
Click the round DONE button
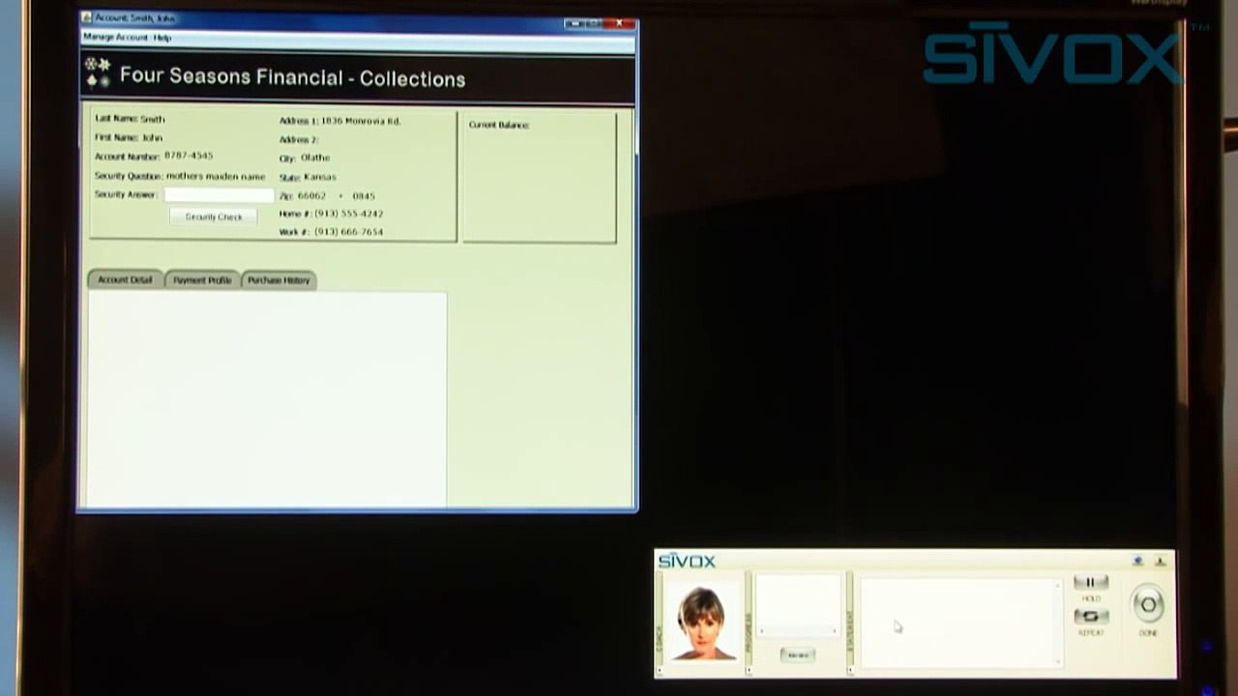[x=1148, y=605]
